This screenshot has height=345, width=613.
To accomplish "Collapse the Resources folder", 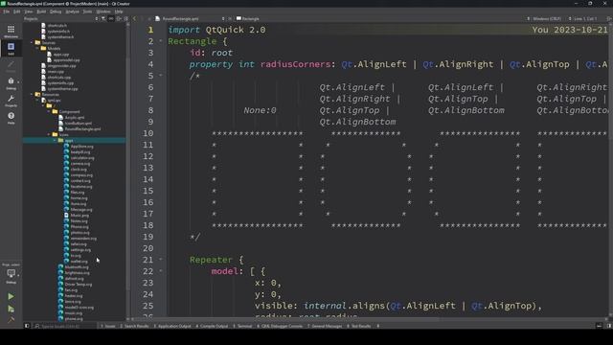I will pyautogui.click(x=32, y=94).
